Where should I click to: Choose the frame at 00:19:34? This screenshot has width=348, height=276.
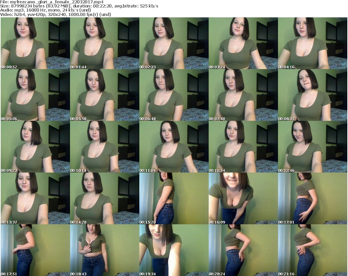174,250
